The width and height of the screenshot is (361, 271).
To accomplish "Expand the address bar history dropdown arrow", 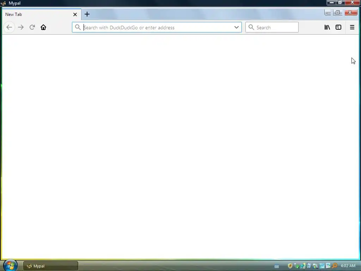I will pos(237,27).
